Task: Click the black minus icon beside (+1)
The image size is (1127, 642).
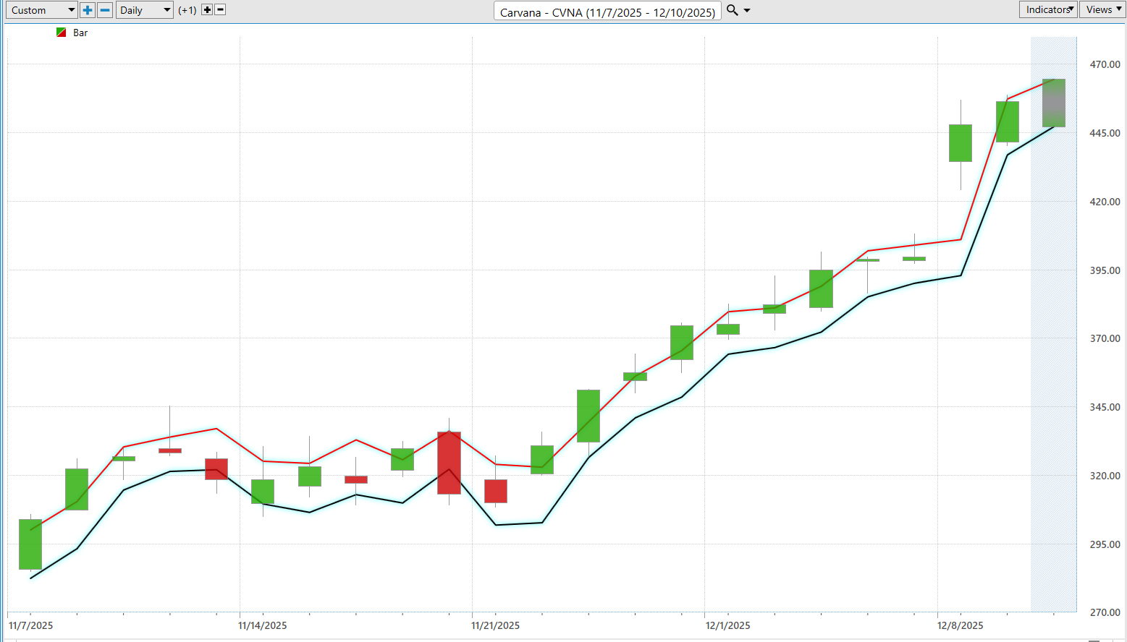Action: (x=221, y=10)
